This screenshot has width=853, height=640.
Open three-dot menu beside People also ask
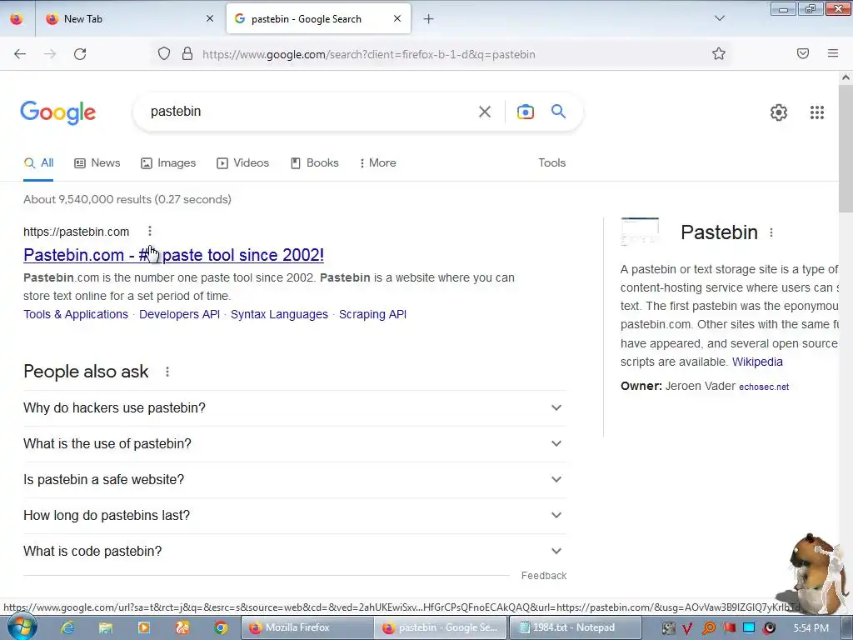click(167, 372)
